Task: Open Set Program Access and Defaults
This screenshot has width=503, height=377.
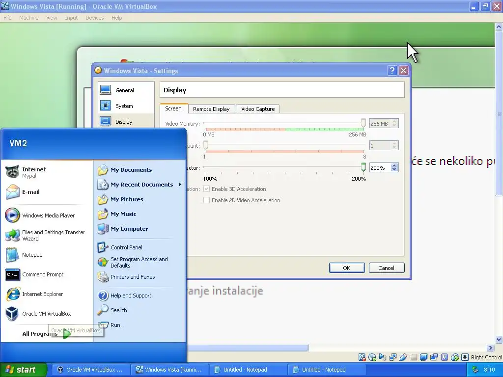Action: (140, 262)
